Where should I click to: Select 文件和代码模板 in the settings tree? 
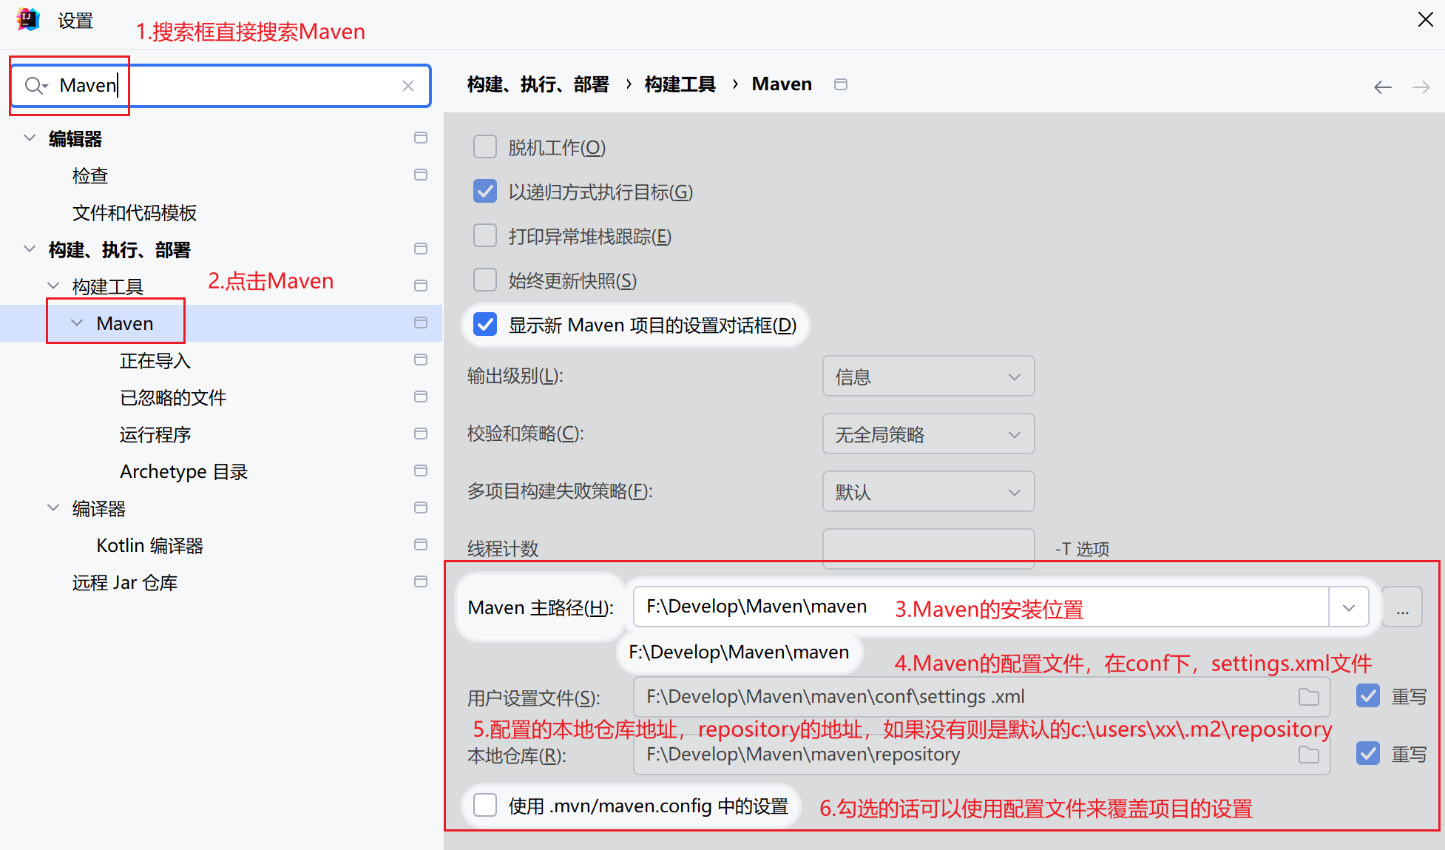(x=135, y=212)
